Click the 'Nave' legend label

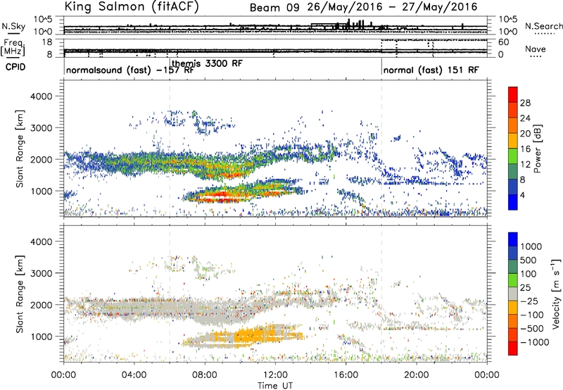click(x=536, y=49)
